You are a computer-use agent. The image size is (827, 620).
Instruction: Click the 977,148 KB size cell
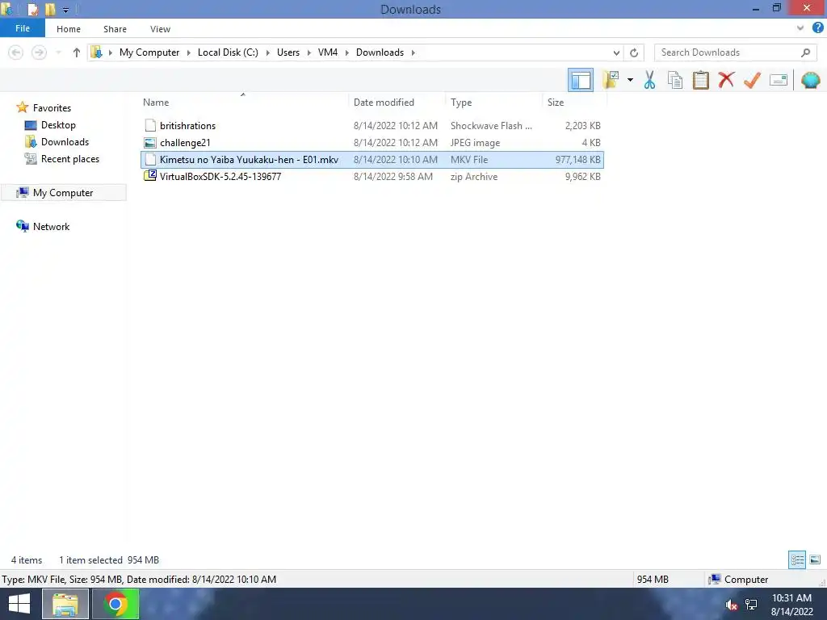[577, 159]
